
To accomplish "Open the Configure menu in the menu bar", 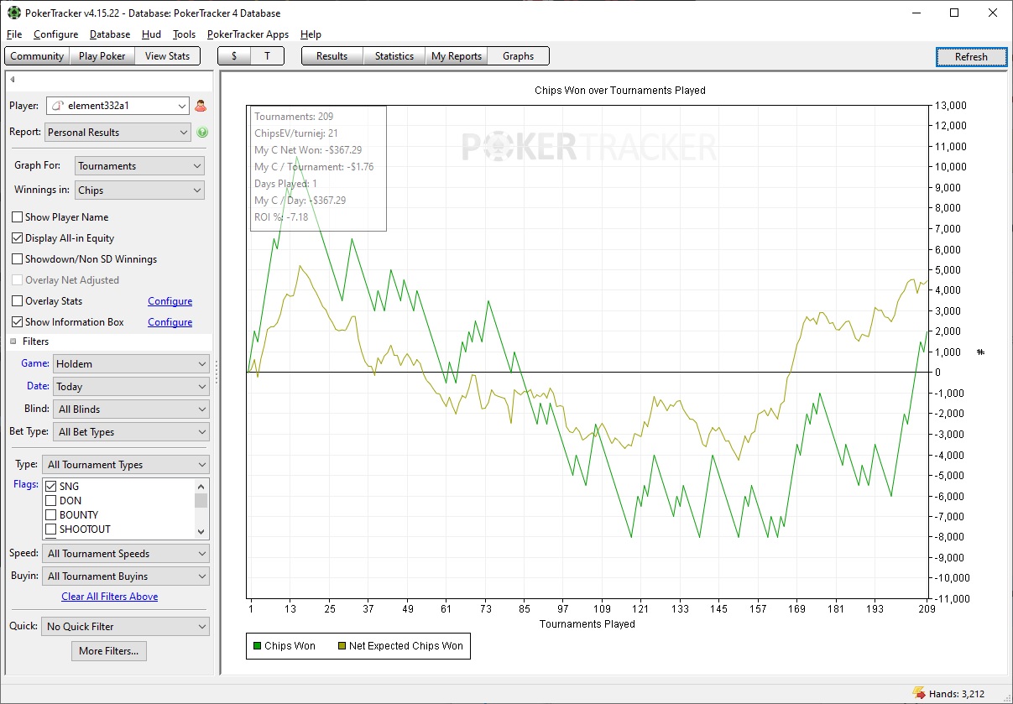I will (x=56, y=34).
